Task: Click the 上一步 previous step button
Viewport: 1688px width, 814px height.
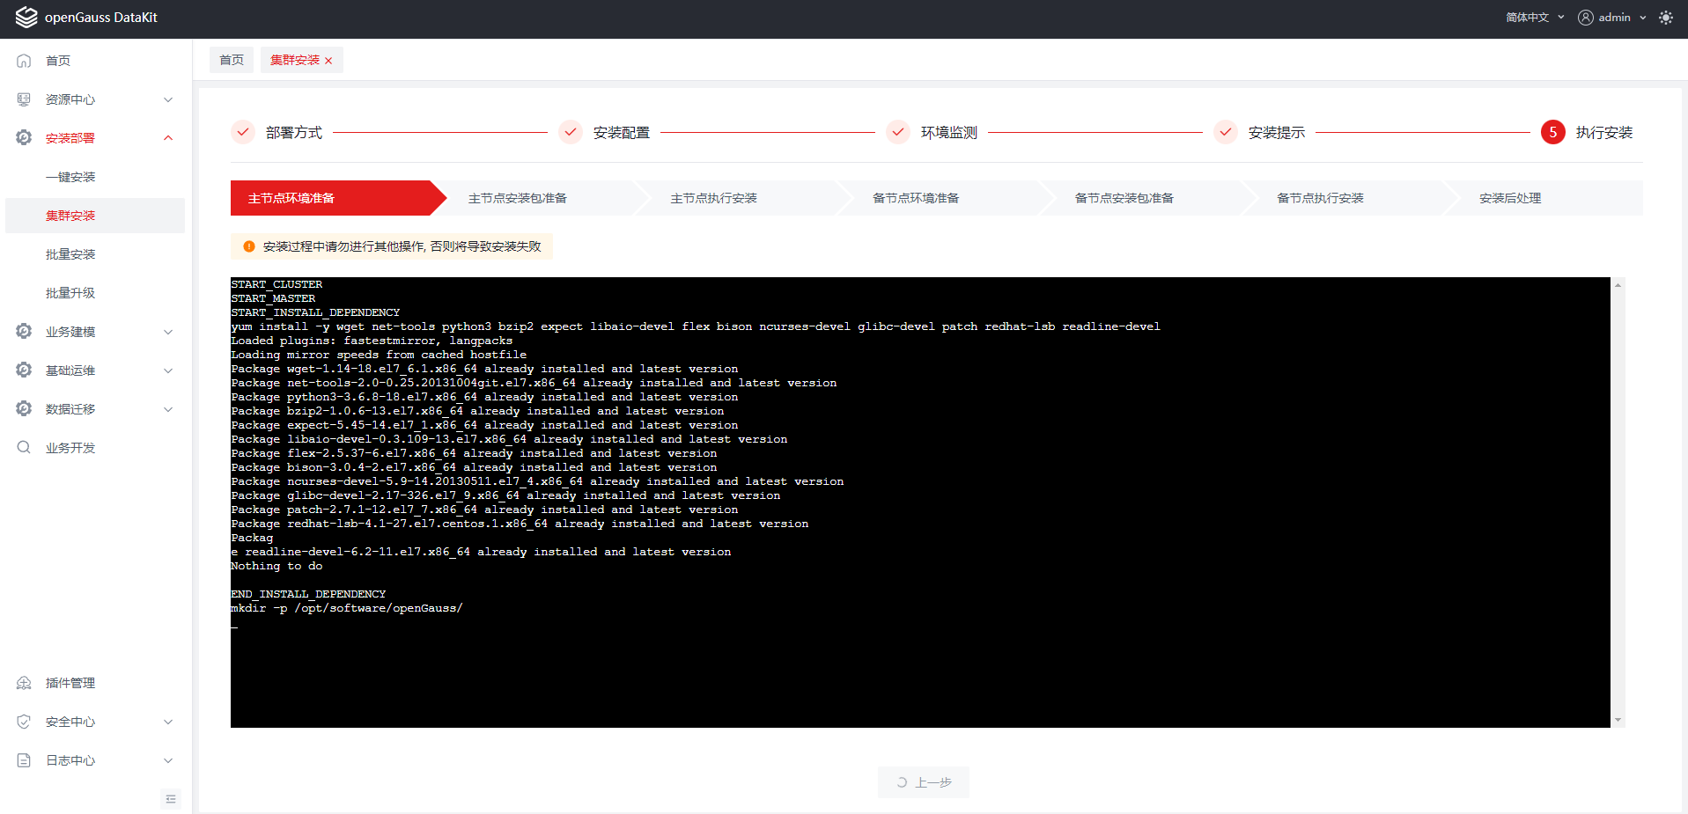Action: click(x=923, y=782)
